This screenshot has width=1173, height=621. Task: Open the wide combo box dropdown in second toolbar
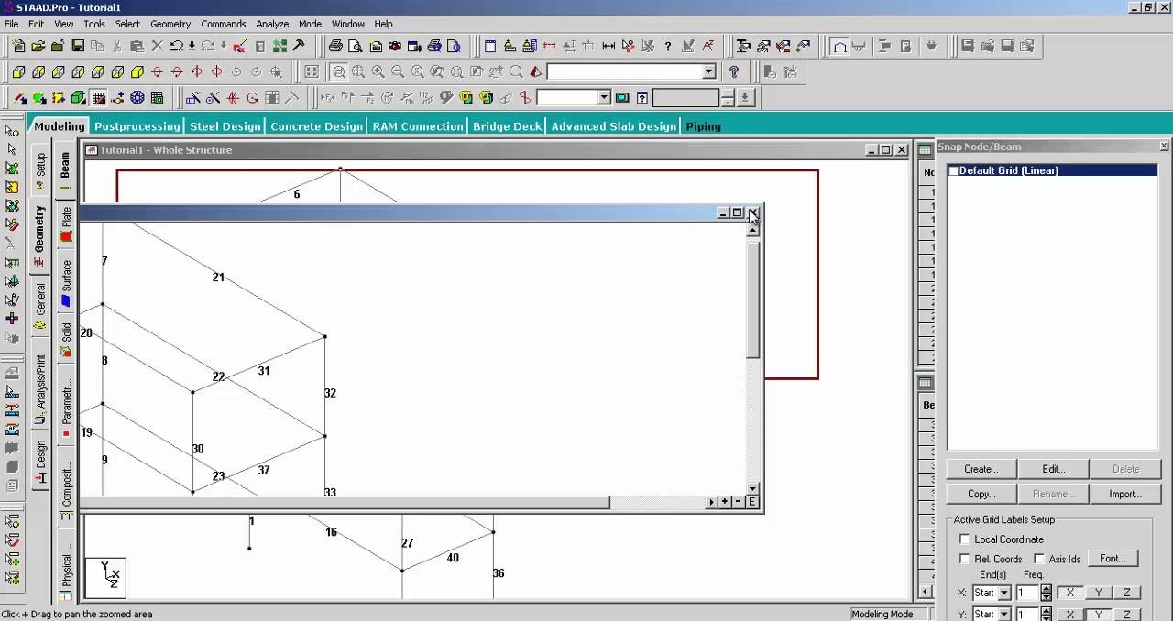[x=709, y=71]
